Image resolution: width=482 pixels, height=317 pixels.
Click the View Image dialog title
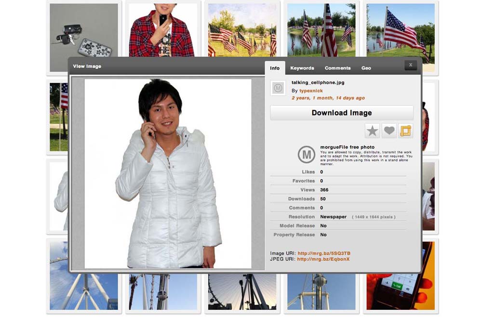[x=87, y=66]
